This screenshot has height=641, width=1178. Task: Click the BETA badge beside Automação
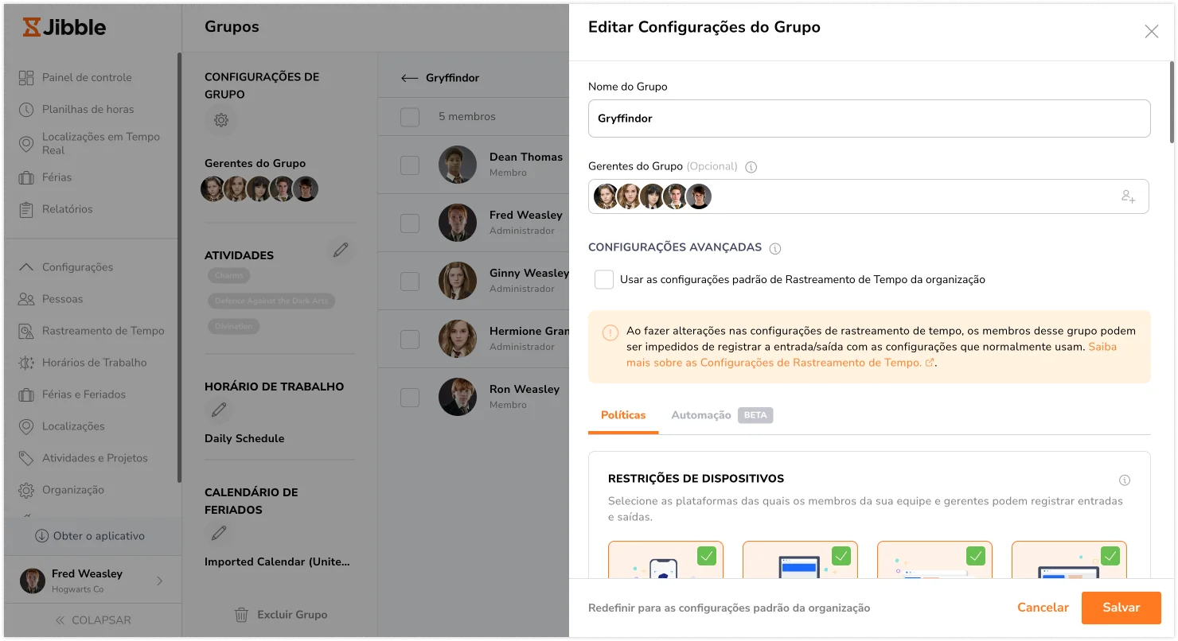click(755, 415)
